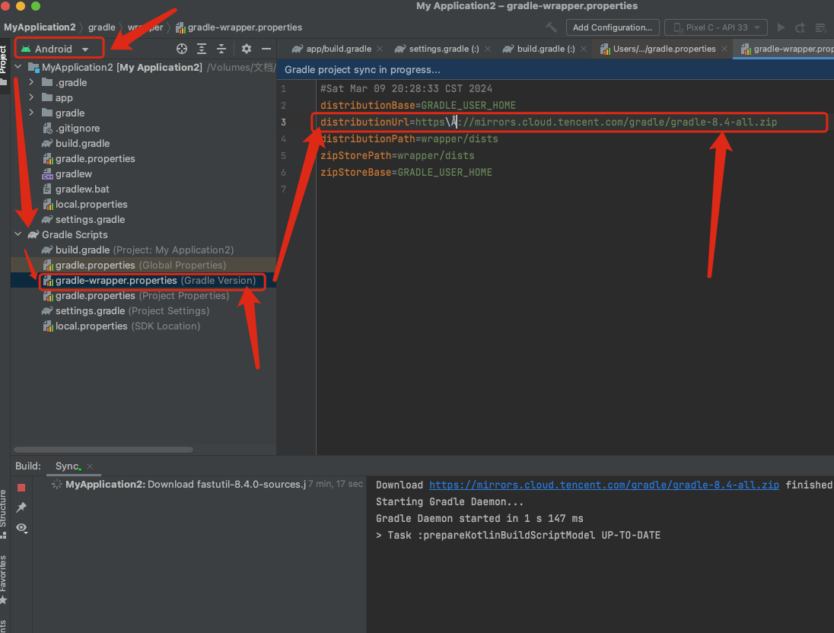Open the Structure tool window side tab
This screenshot has height=633, width=834.
coord(5,514)
